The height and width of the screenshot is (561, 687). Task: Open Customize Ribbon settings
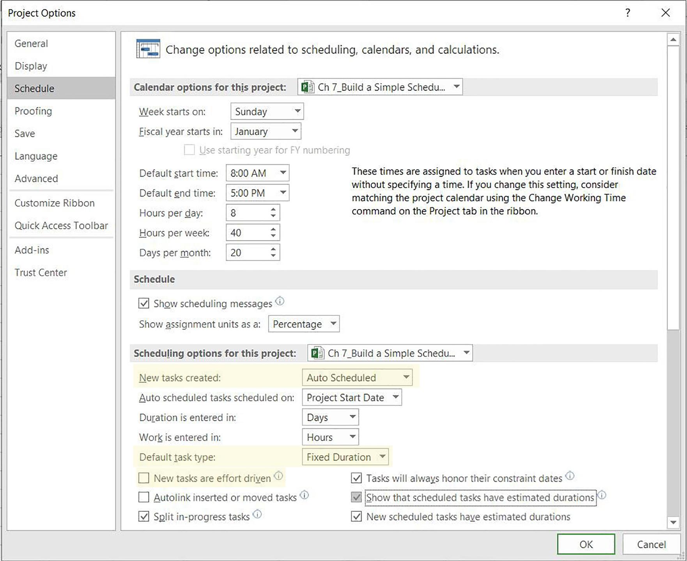61,203
